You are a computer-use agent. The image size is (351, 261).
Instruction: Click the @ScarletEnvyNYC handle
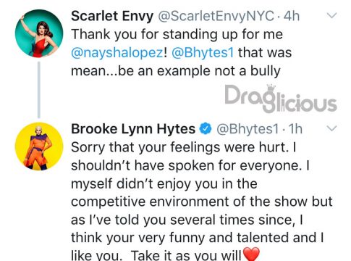(216, 16)
